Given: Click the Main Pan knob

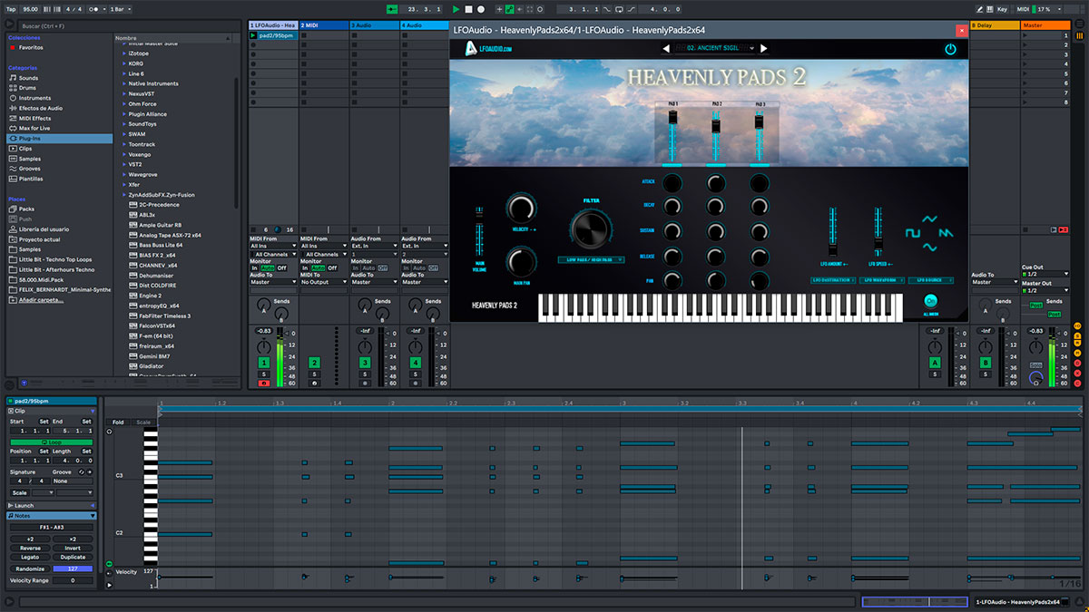Looking at the screenshot, I should [521, 263].
